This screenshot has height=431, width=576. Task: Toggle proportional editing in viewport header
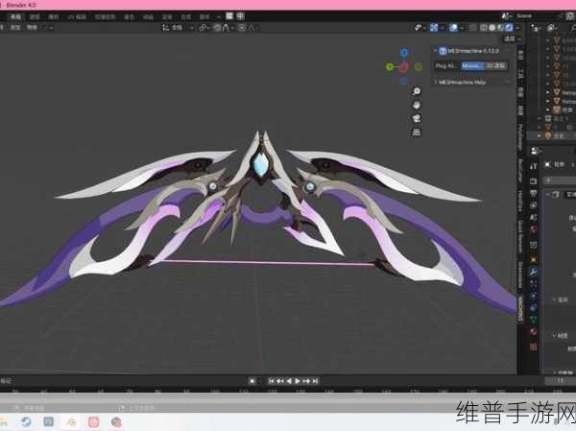coord(242,28)
